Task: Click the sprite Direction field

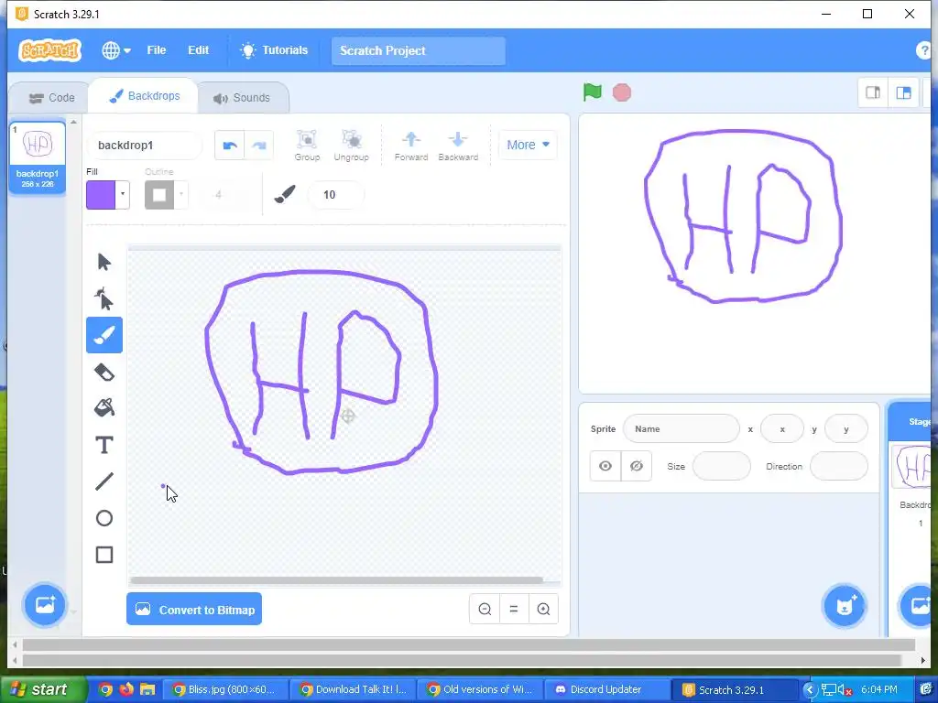Action: pos(839,466)
